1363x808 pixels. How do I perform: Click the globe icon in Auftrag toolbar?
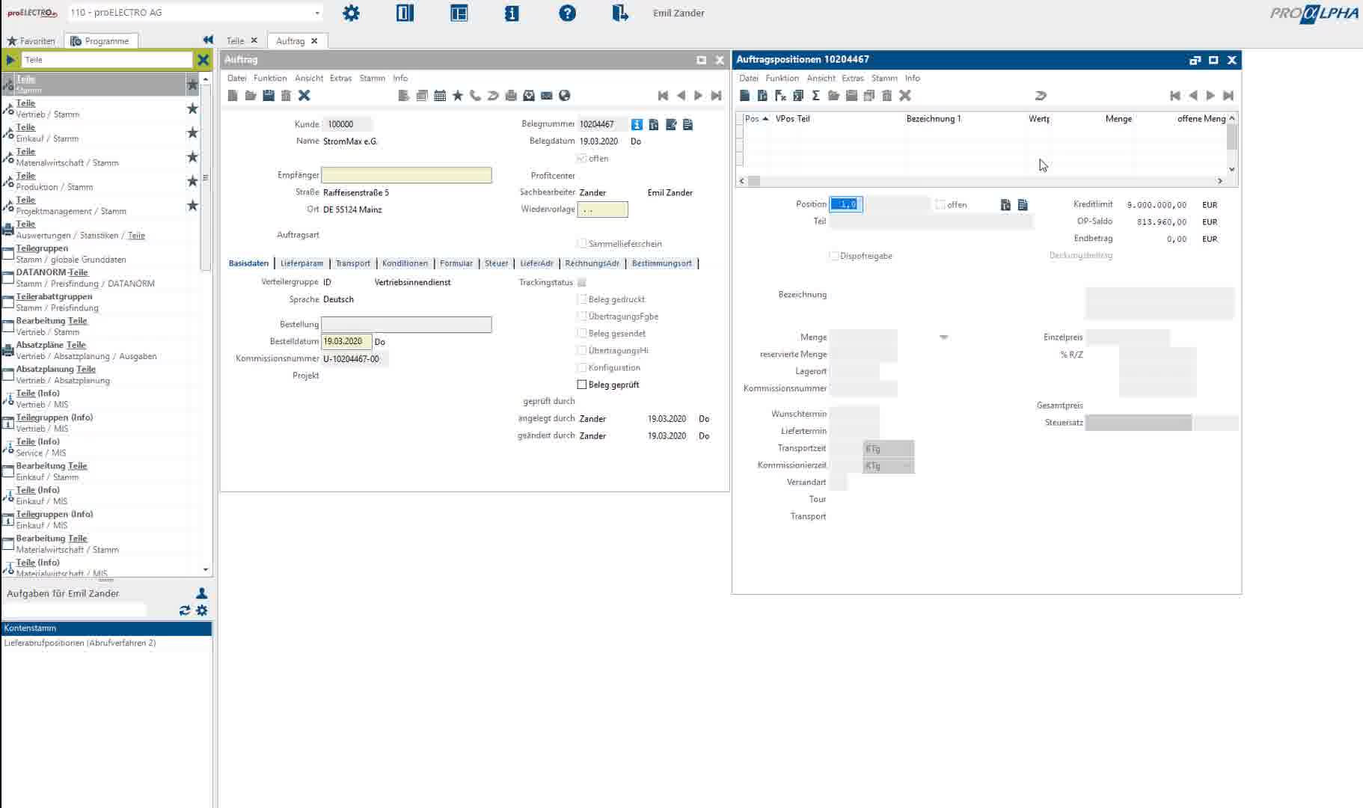(565, 95)
